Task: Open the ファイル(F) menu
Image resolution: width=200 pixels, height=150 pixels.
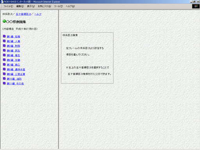Action: click(8, 6)
